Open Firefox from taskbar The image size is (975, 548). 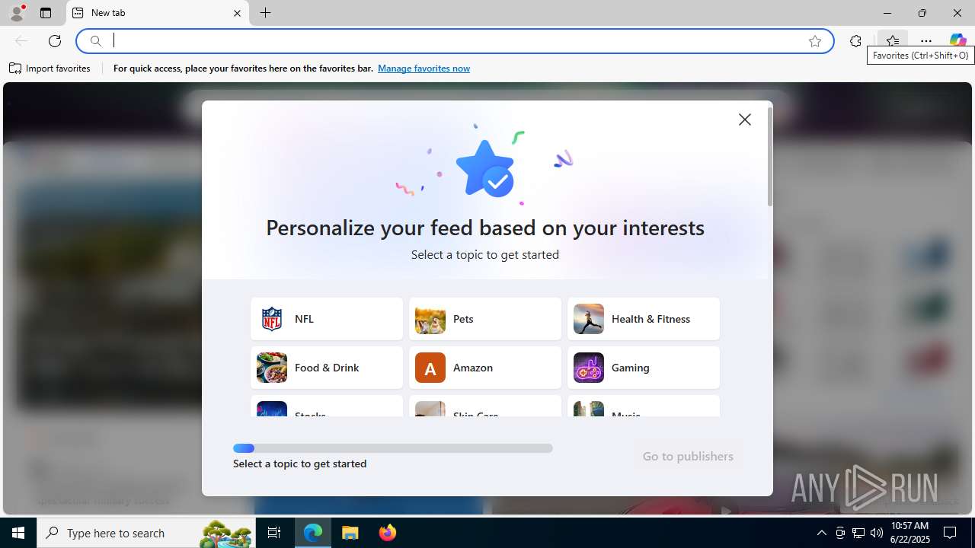[x=388, y=533]
